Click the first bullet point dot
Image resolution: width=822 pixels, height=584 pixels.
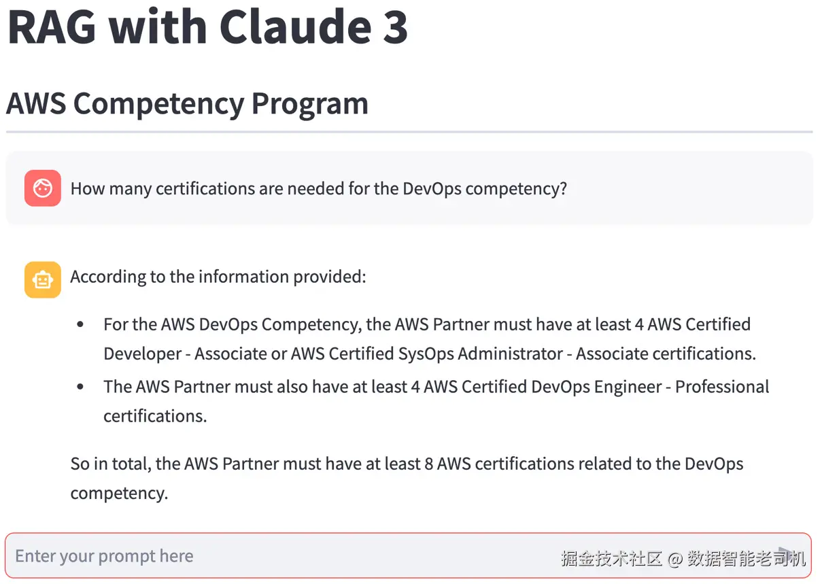[x=80, y=325]
